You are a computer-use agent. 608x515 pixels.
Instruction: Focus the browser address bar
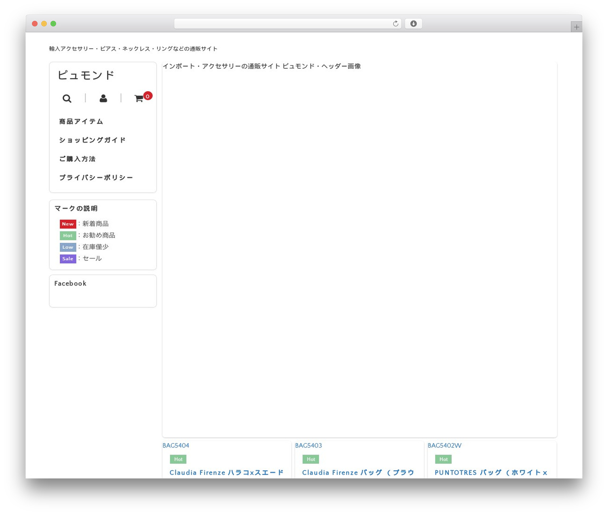click(x=287, y=24)
